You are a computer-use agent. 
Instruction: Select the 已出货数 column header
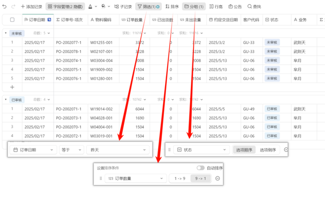click(x=164, y=20)
